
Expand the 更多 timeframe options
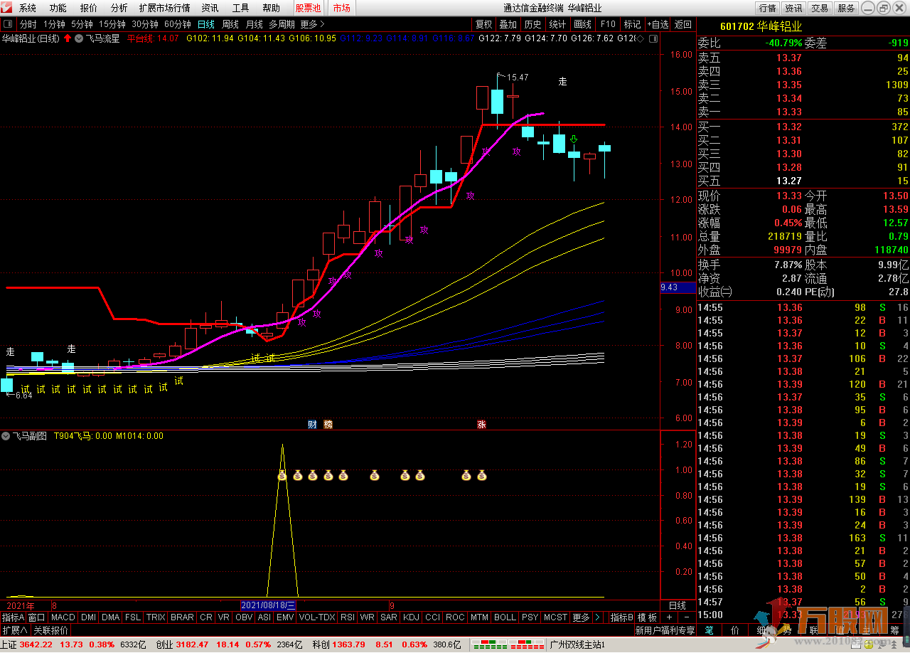point(312,24)
